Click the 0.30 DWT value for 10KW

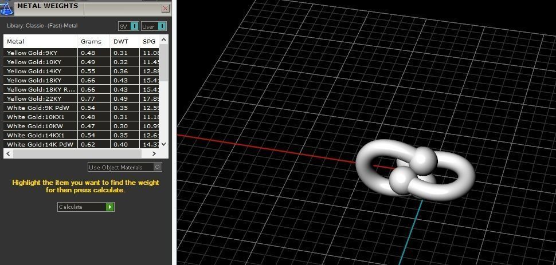[120, 126]
